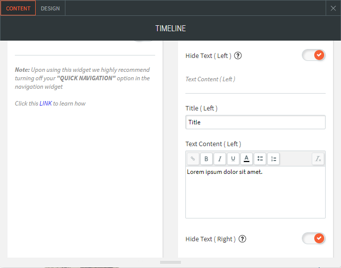Toggle the Hide Text (Right) switch
Screen dimensions: 341x268
[313, 239]
